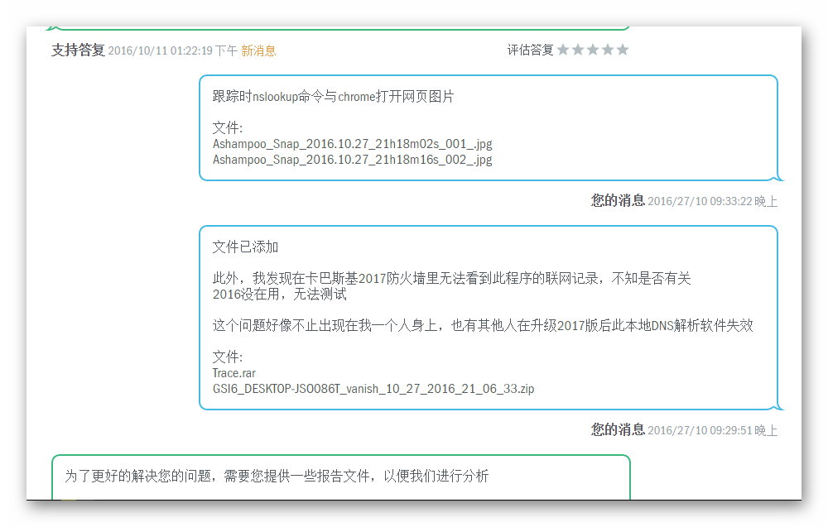Open Ashampoo_Snap_2016.10.27_21h18m02s_001_.jpg file
Image resolution: width=828 pixels, height=527 pixels.
pyautogui.click(x=352, y=144)
